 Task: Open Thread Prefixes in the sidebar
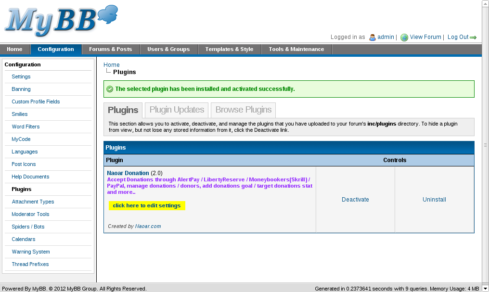30,264
